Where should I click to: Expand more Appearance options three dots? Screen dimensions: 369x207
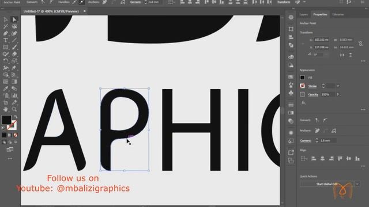(x=363, y=110)
